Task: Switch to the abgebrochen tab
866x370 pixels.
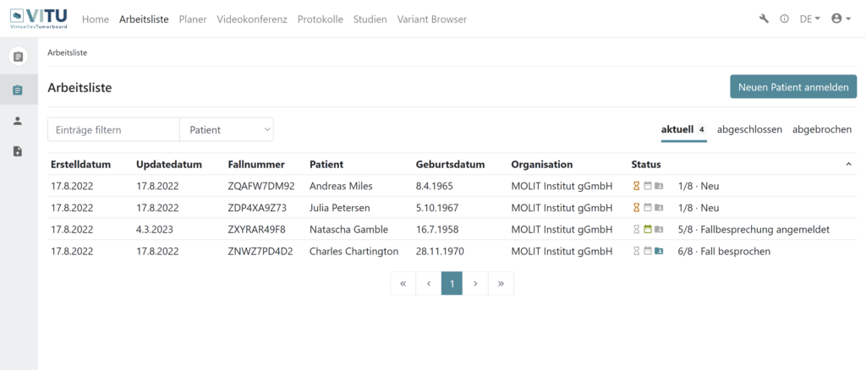Action: click(822, 129)
